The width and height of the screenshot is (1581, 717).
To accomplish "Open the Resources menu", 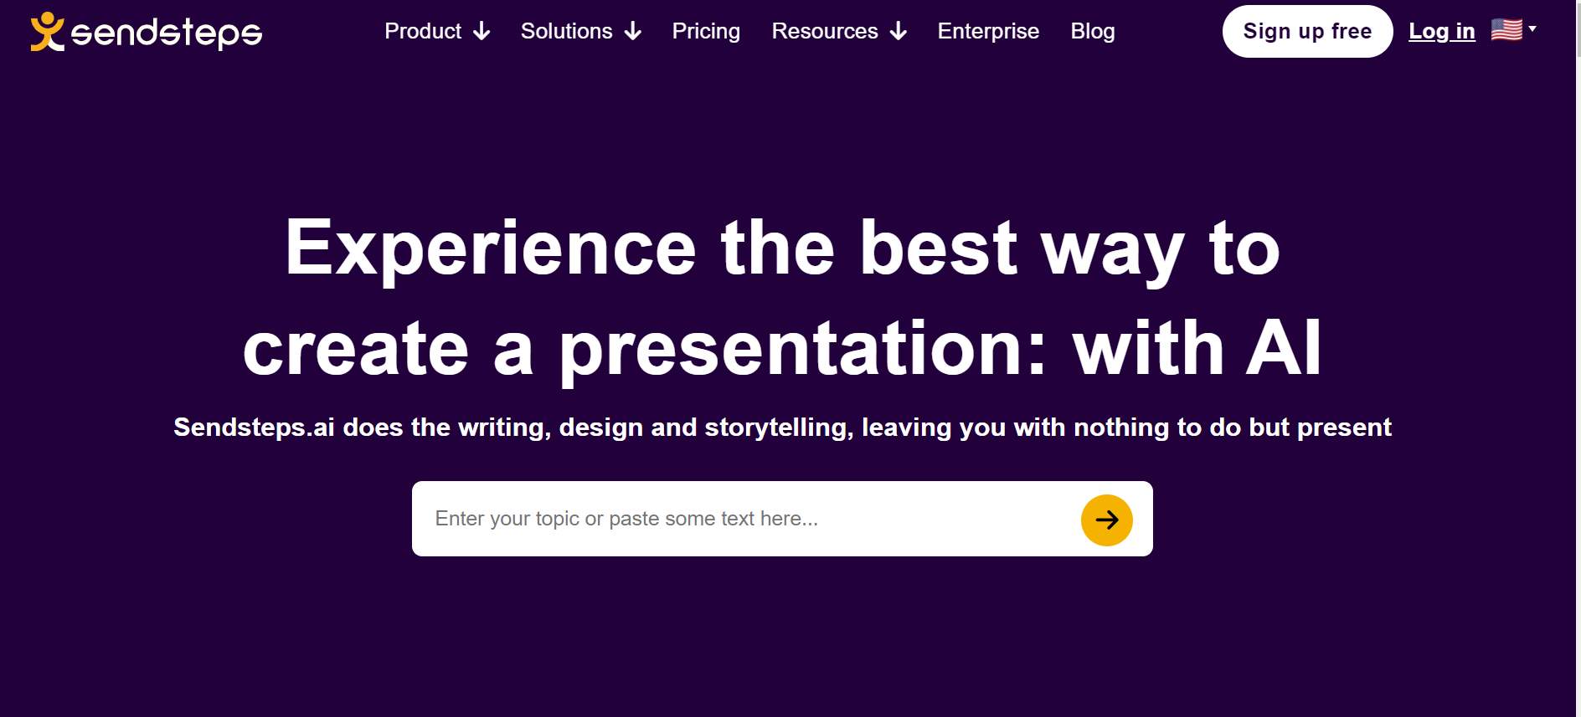I will (x=824, y=31).
